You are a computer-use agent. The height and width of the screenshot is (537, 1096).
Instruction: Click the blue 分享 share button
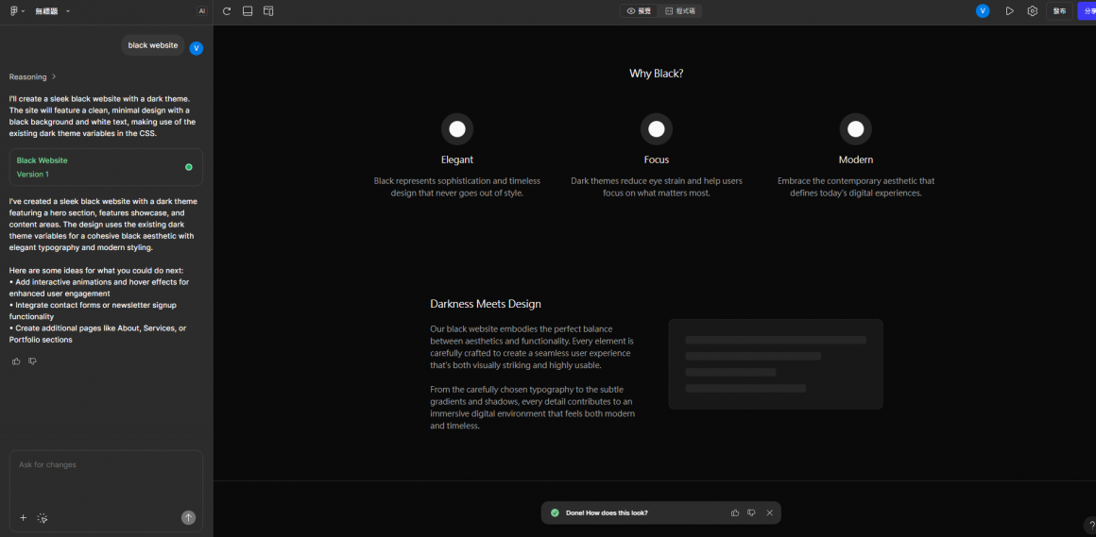(1087, 11)
